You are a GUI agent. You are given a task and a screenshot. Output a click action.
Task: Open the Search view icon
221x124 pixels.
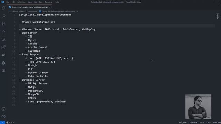click(3, 16)
